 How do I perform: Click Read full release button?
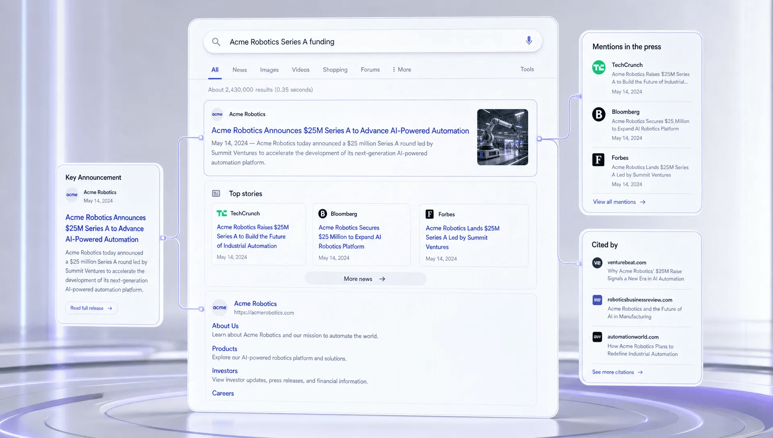pos(91,308)
